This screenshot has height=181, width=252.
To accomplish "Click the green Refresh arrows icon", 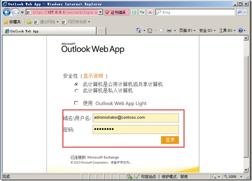I will click(142, 12).
